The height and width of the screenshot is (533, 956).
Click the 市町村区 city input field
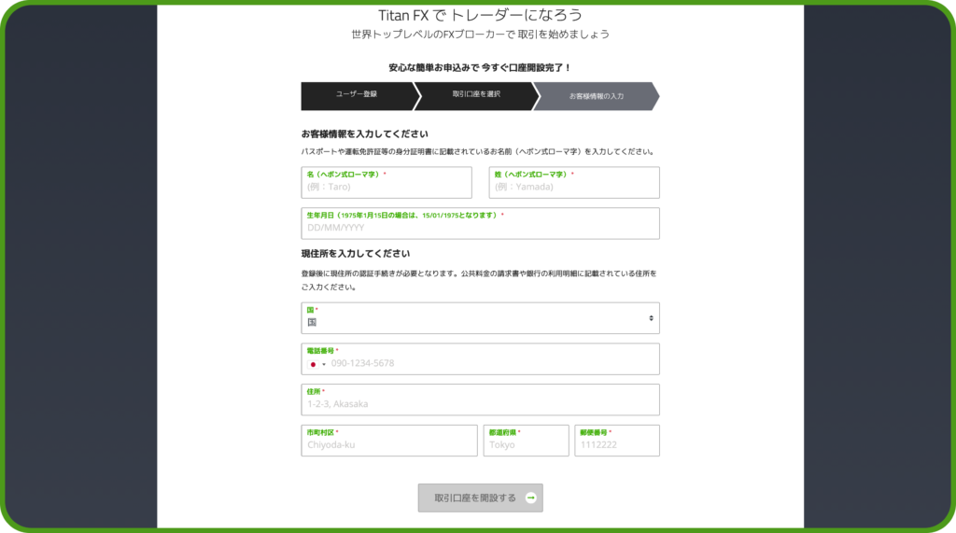click(389, 441)
